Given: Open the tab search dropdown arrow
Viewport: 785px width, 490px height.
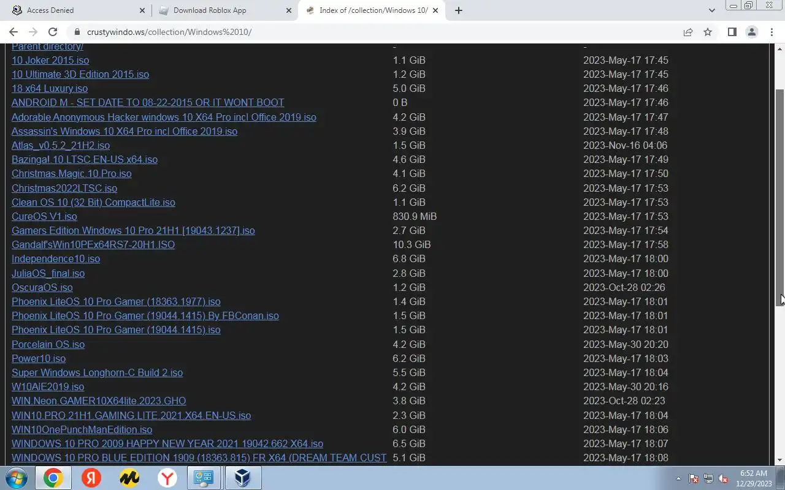Looking at the screenshot, I should click(x=711, y=10).
